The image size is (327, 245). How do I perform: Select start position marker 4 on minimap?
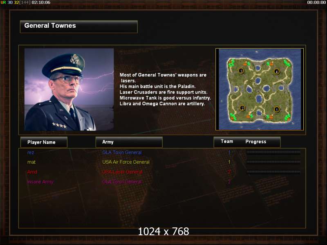(x=277, y=72)
